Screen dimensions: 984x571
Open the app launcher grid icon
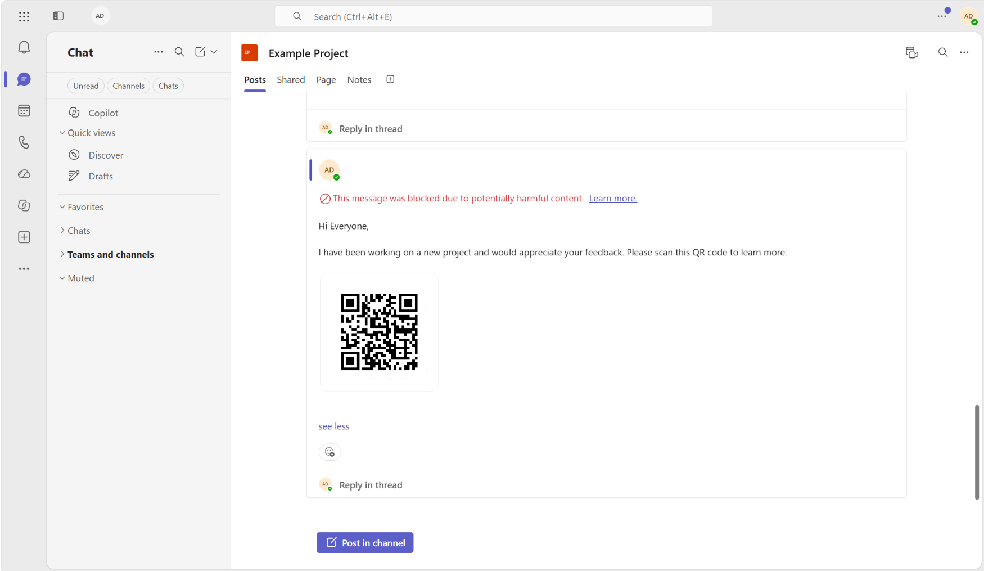tap(24, 16)
